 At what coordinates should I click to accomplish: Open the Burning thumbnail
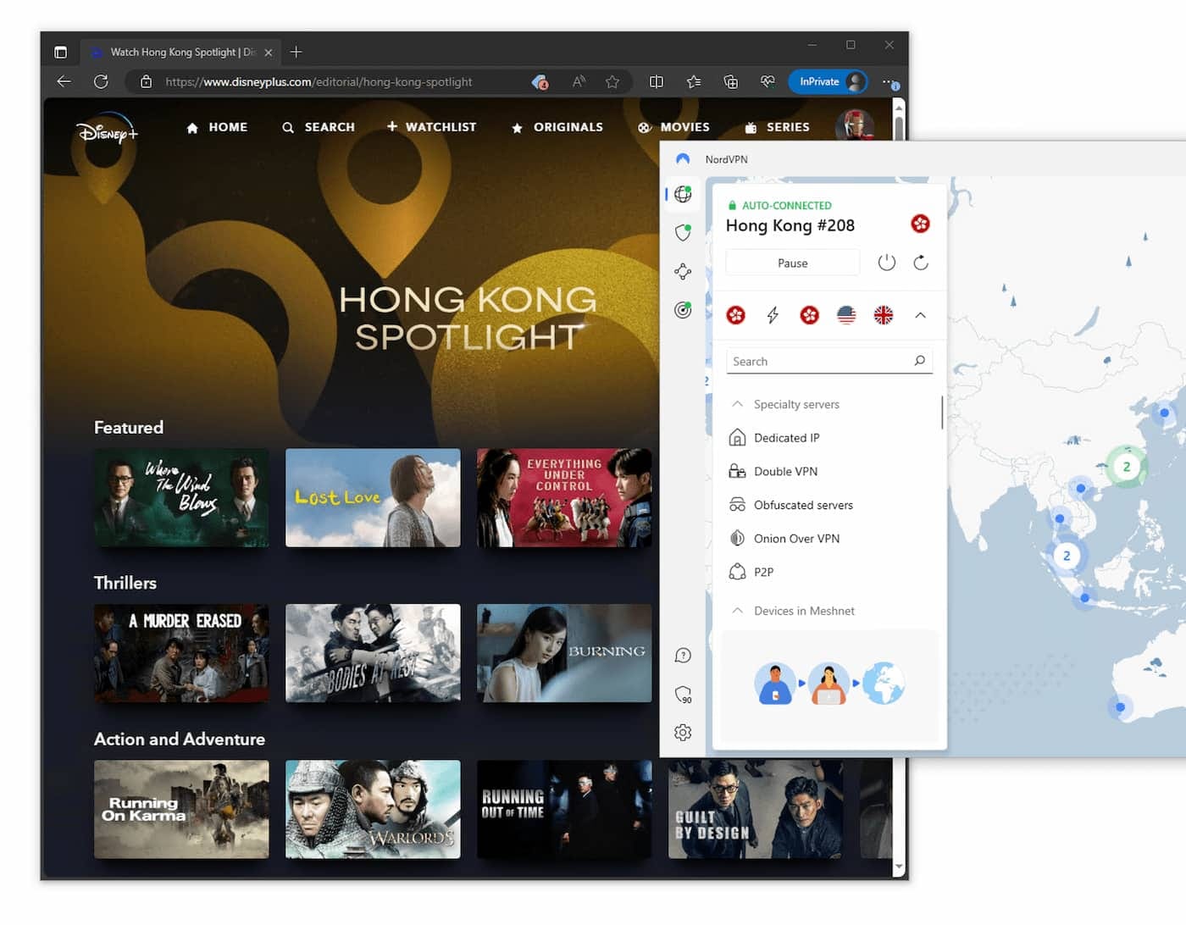(564, 653)
